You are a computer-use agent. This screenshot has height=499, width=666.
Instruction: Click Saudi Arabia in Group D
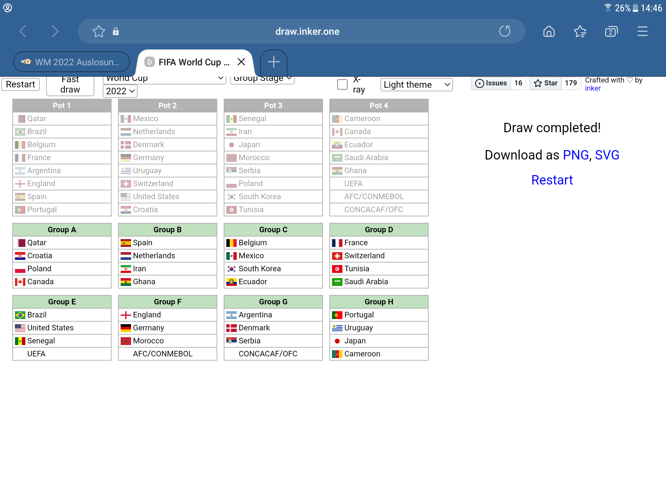pos(379,282)
